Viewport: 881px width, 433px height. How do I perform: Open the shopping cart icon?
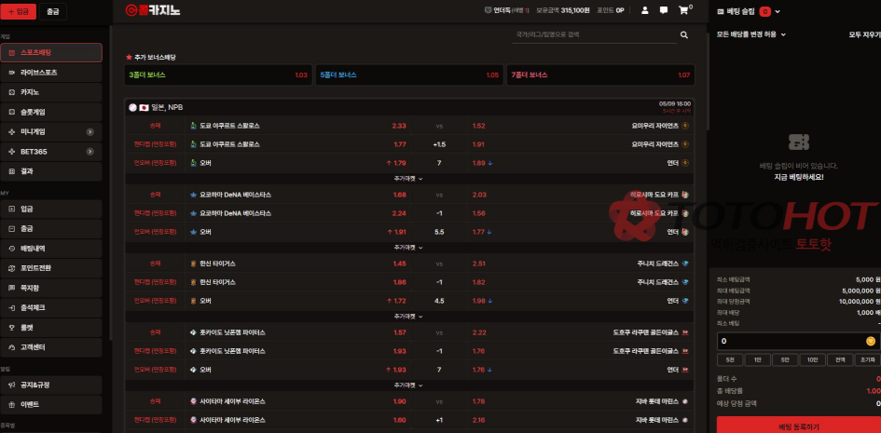click(x=683, y=10)
